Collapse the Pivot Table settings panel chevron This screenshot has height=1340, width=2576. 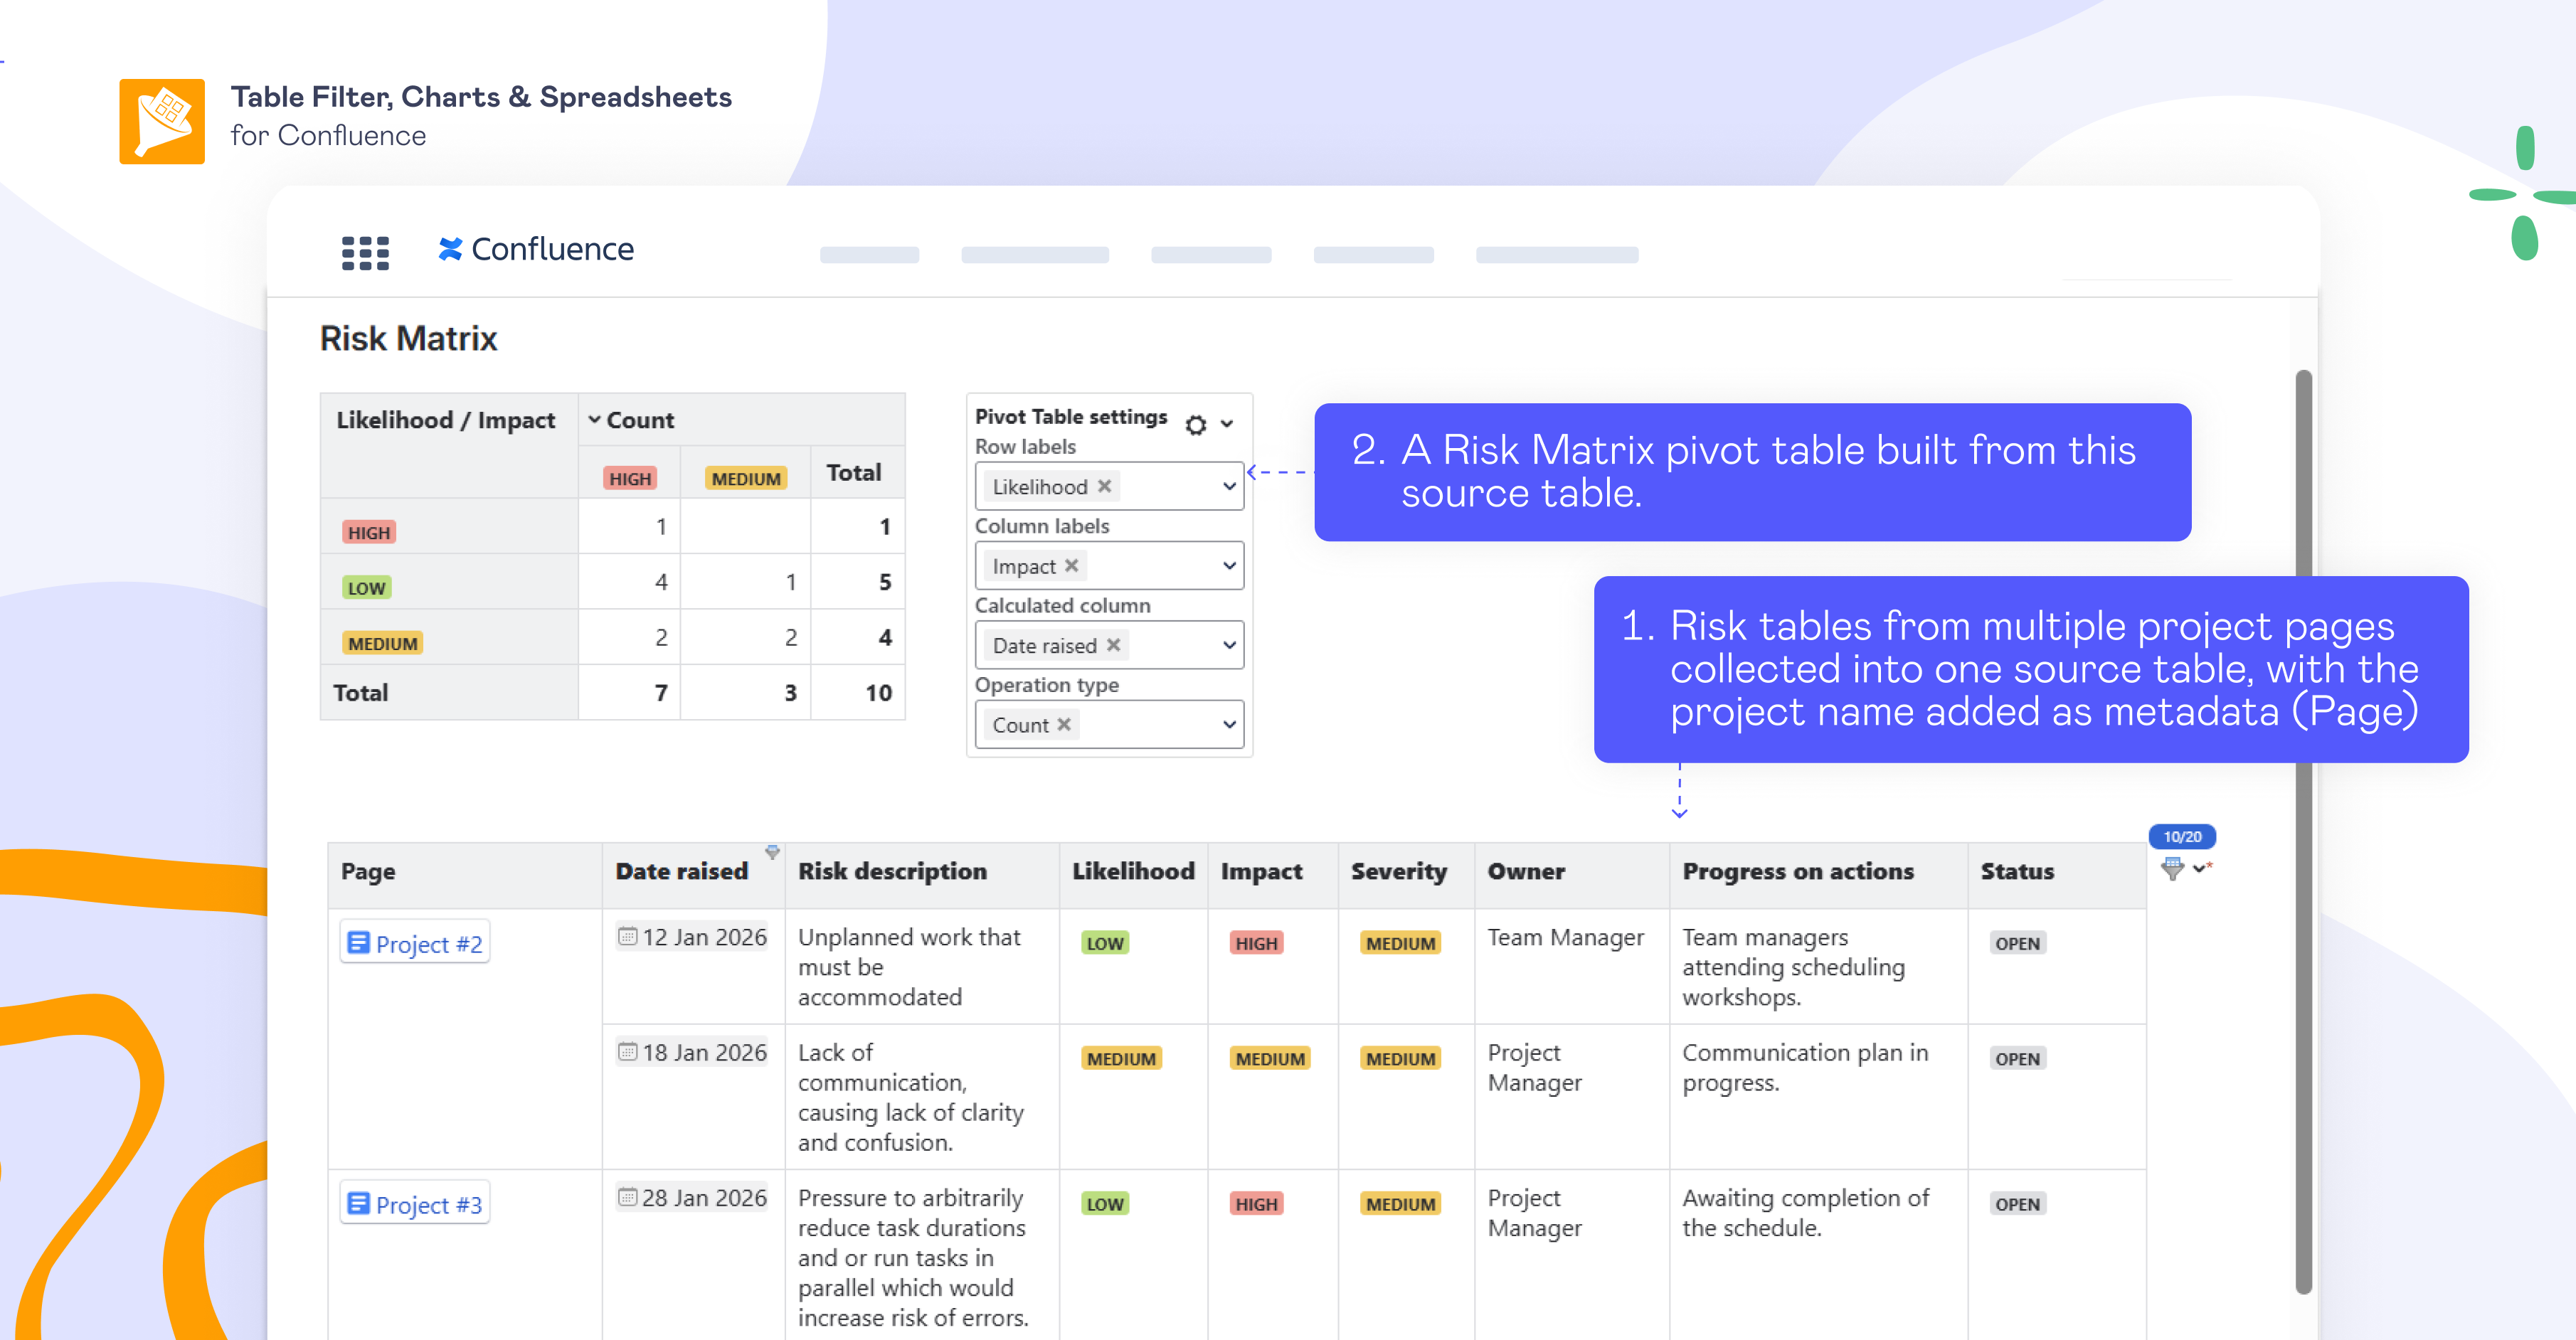tap(1227, 424)
